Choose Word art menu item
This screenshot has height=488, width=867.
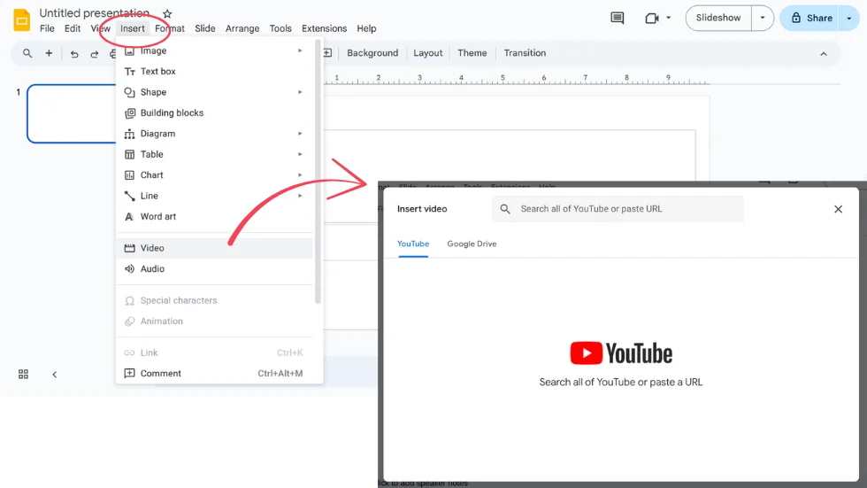214,216
